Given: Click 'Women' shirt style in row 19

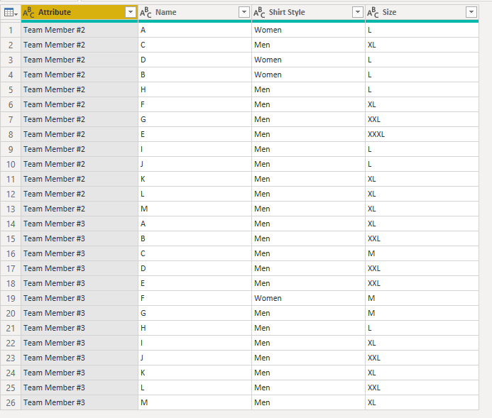Looking at the screenshot, I should pos(308,298).
